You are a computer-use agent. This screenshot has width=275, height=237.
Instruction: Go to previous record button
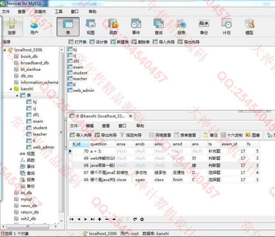coord(79,219)
